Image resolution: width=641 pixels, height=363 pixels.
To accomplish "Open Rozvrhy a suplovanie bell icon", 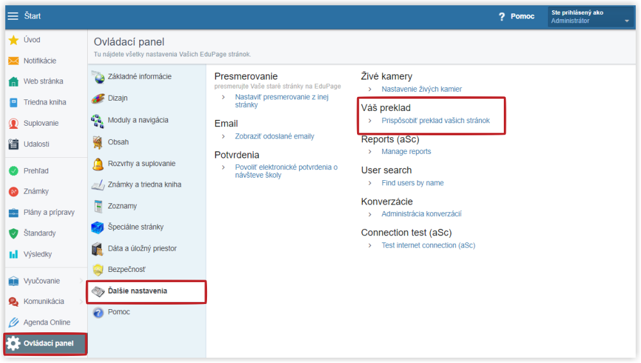I will pyautogui.click(x=97, y=164).
